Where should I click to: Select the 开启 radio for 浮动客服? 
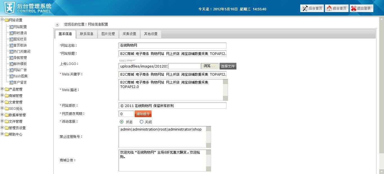(121, 122)
